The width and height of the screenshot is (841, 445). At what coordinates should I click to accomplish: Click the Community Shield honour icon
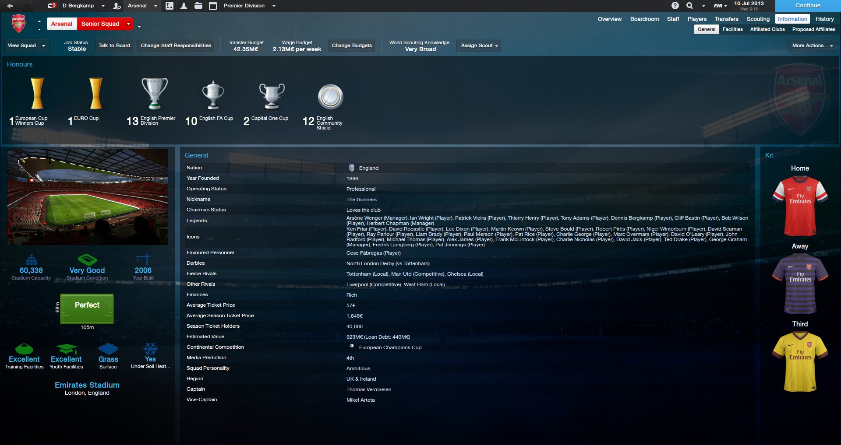(330, 97)
